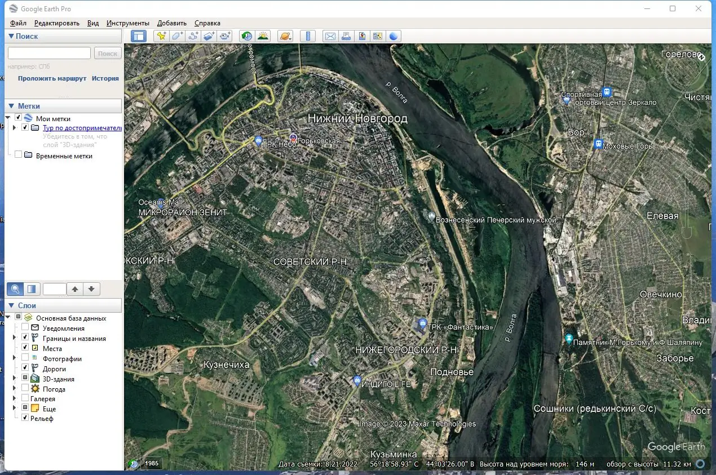Click the ТРК «Фантастика» map marker
Viewport: 716px width, 475px height.
pos(422,323)
